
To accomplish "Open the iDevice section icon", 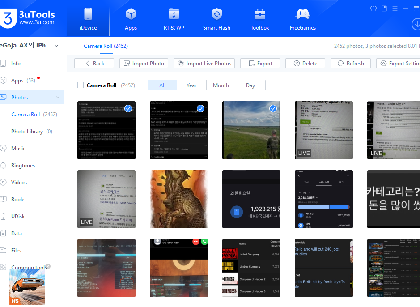I will [88, 14].
